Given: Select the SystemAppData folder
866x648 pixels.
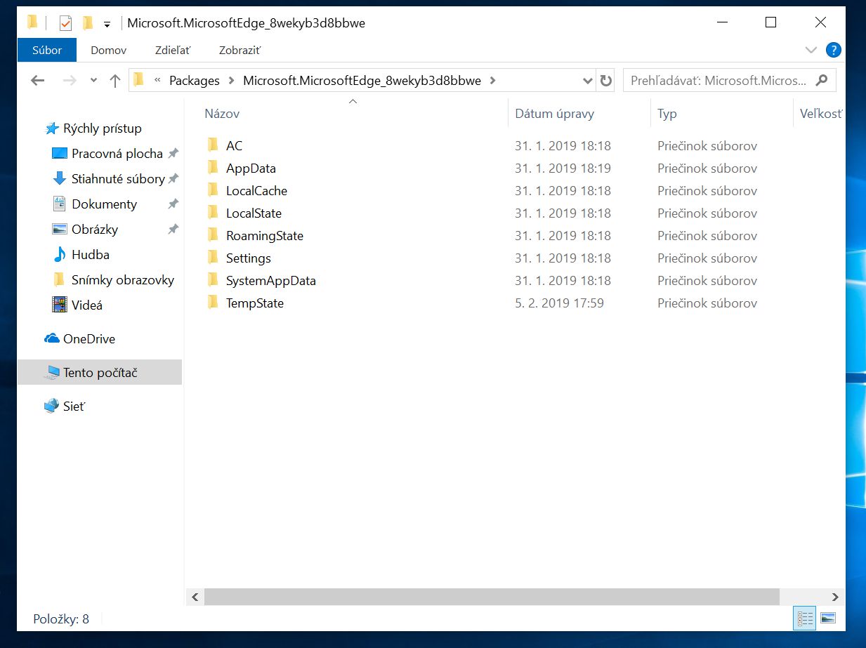Looking at the screenshot, I should (270, 281).
